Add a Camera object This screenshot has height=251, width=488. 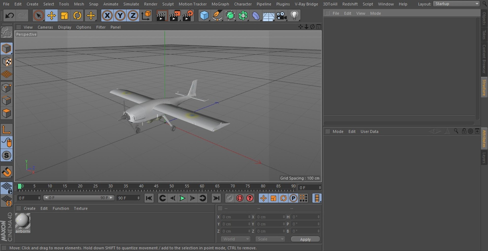coord(282,16)
